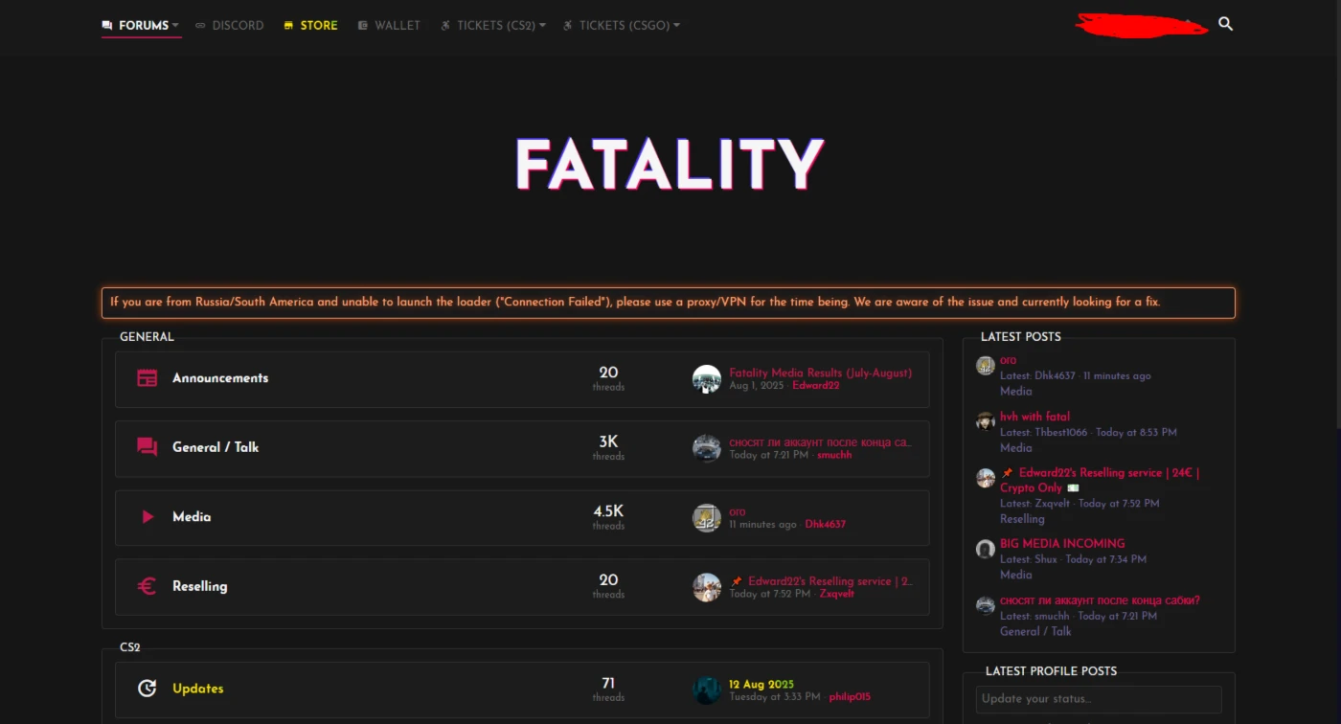Open the Store nav item
Viewport: 1341px width, 724px height.
click(311, 26)
